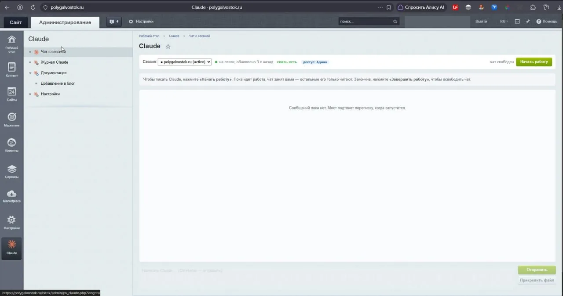Reload the page in the browser
The height and width of the screenshot is (296, 563).
pos(33,7)
